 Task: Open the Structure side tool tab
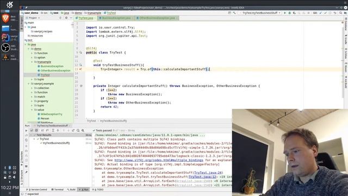22,177
